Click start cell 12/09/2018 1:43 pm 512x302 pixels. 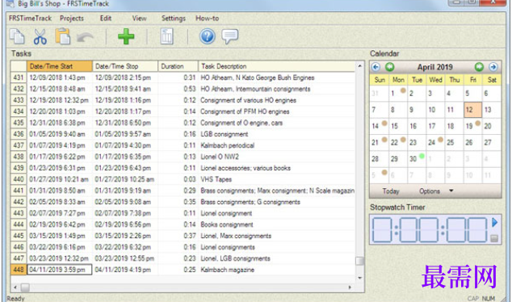[60, 78]
